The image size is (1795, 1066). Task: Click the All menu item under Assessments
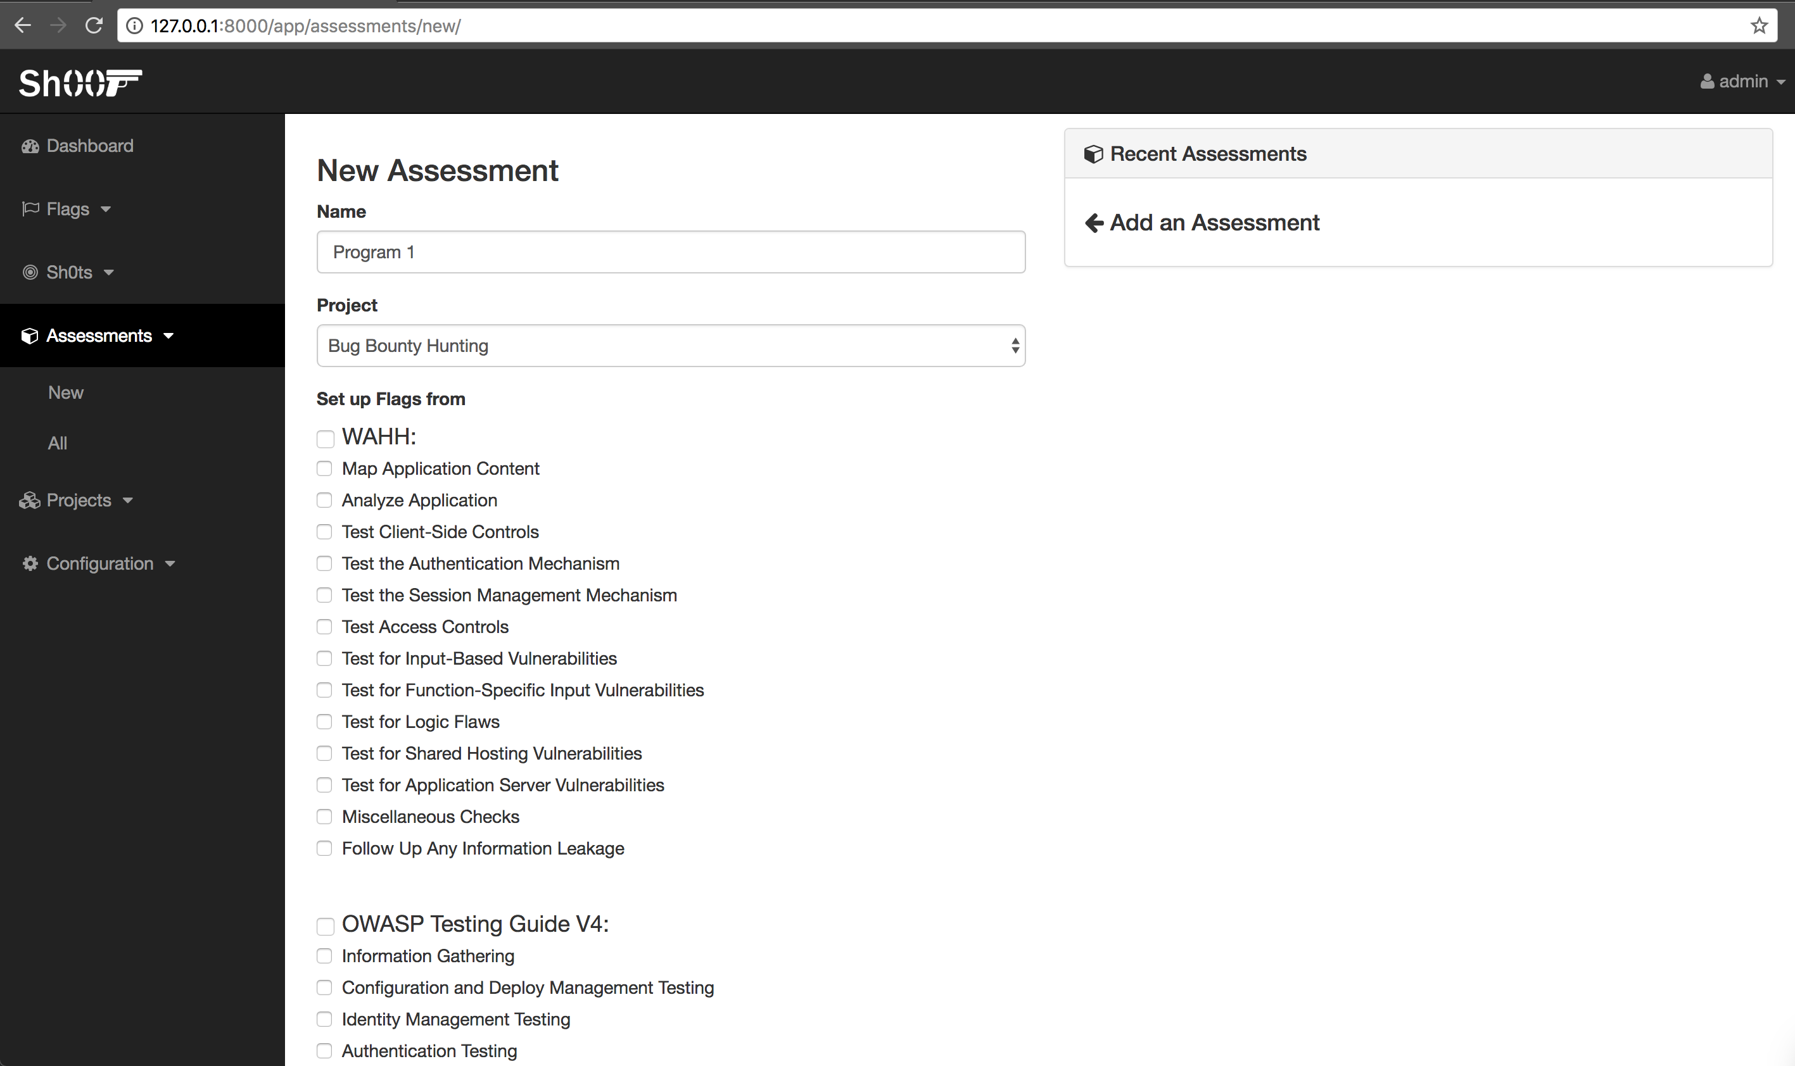pos(57,443)
